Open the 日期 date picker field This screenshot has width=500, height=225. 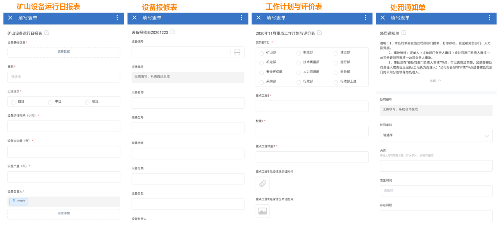pos(64,77)
